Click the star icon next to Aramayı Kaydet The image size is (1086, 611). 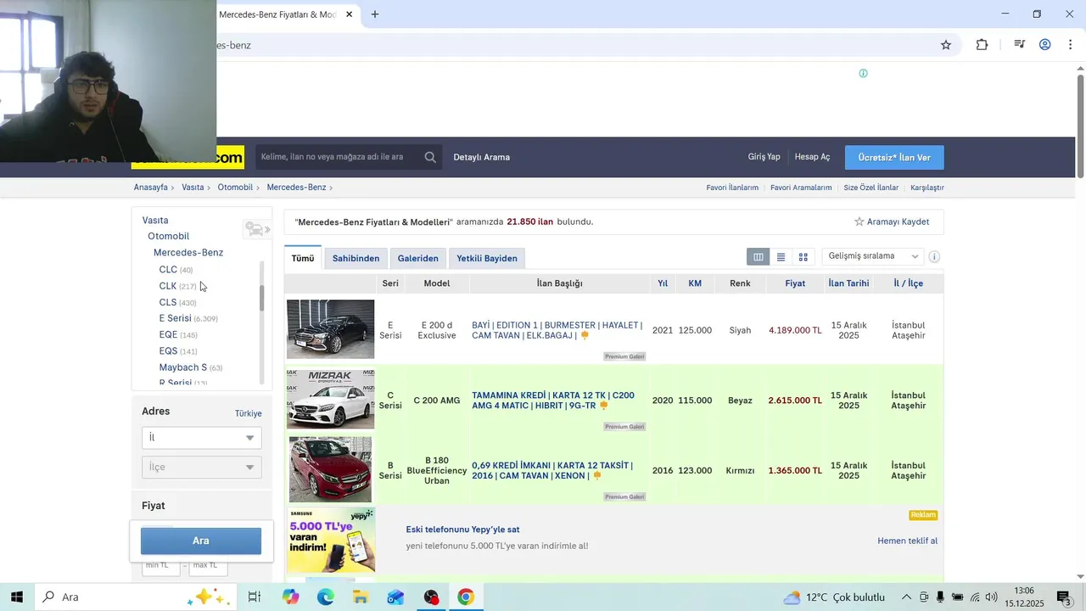(859, 221)
